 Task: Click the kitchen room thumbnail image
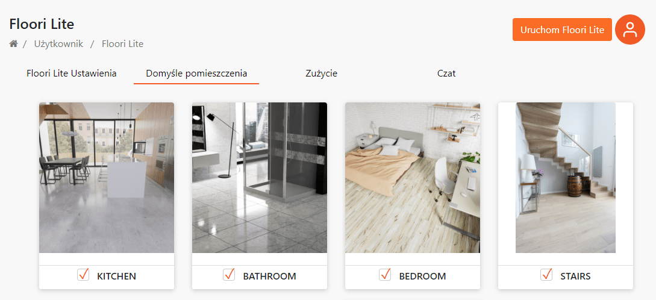point(107,178)
